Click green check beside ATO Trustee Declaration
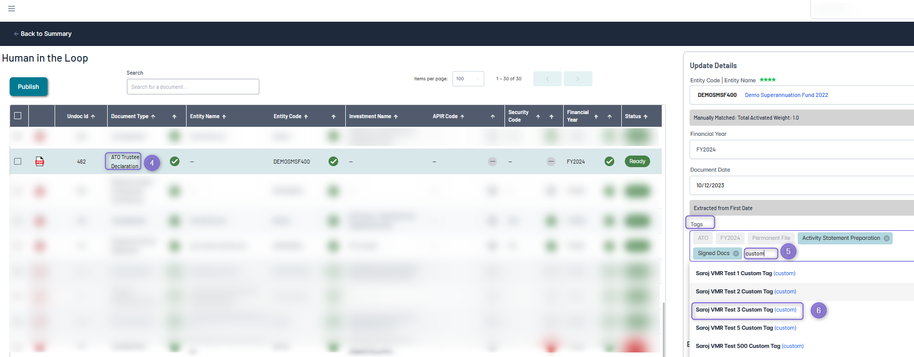 coord(174,162)
